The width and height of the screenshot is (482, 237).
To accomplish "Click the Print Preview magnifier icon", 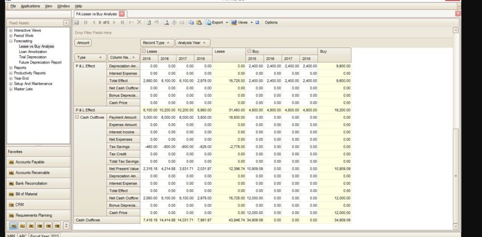I will pyautogui.click(x=166, y=22).
